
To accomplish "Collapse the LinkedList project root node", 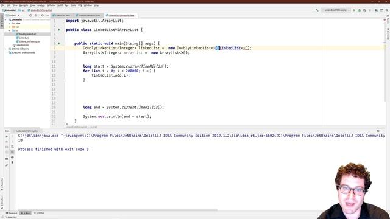I will [x=5, y=19].
